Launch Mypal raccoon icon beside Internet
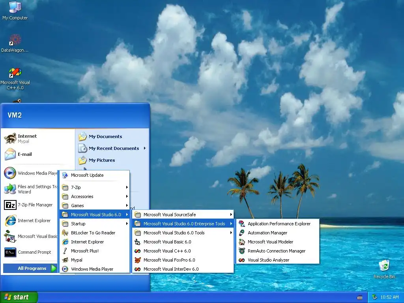 [10, 138]
